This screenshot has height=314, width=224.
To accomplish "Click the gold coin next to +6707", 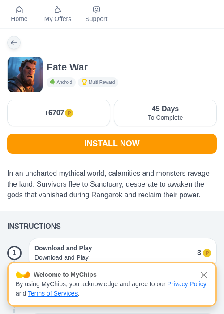I will pyautogui.click(x=69, y=113).
